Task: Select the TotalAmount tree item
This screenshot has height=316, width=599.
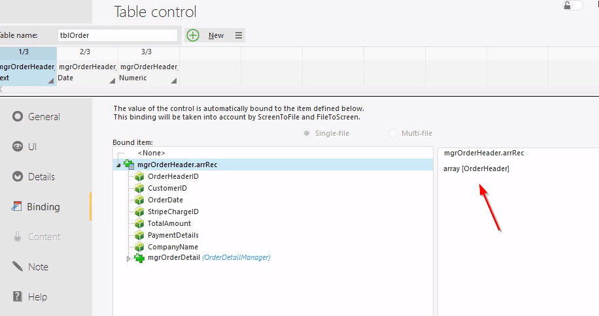Action: click(169, 223)
